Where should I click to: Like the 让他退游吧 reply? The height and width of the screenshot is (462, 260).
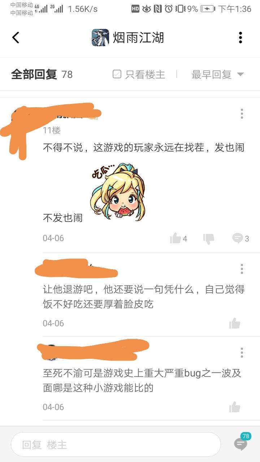pyautogui.click(x=235, y=323)
